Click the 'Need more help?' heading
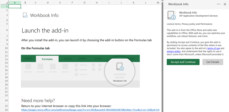The image size is (229, 112). tap(38, 101)
